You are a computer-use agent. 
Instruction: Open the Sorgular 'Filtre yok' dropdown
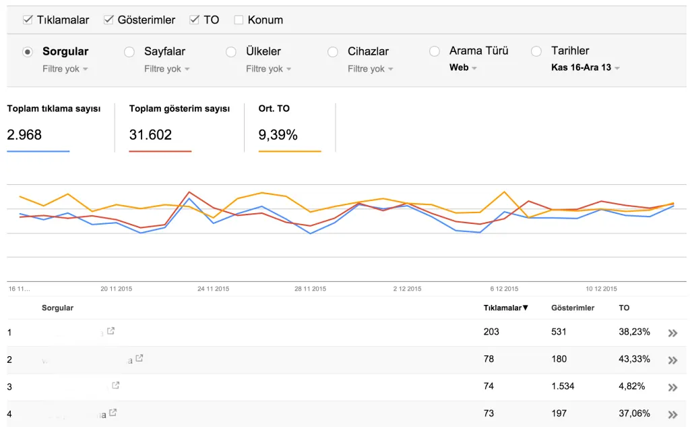point(65,69)
